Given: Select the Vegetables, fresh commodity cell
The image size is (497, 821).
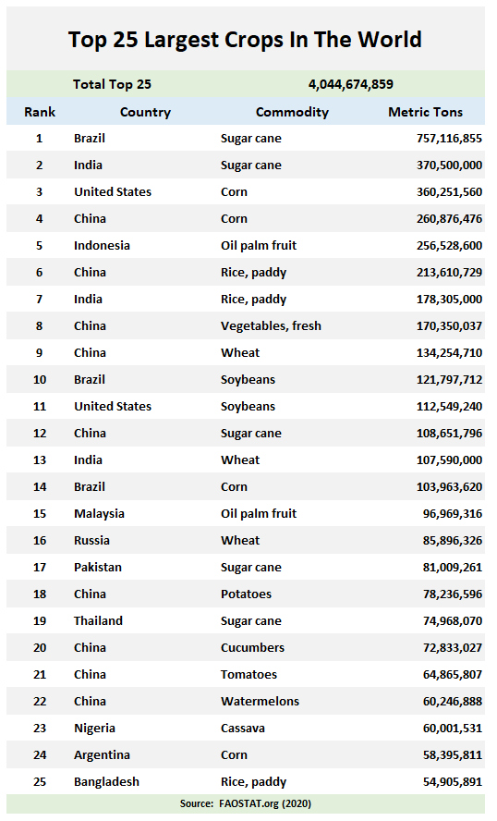Looking at the screenshot, I should [x=271, y=326].
